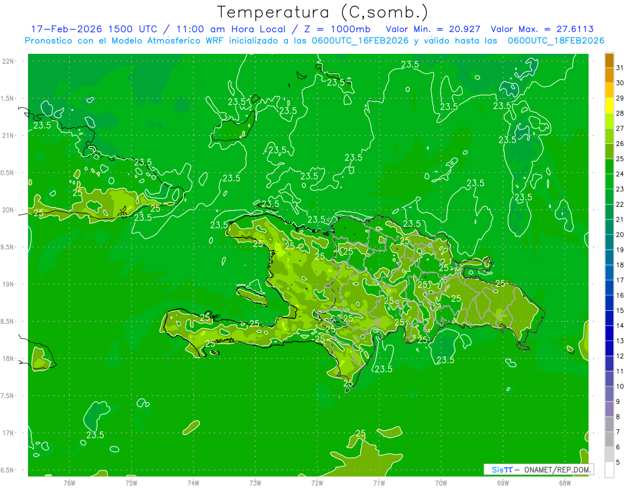Screen dimensions: 634x490
Task: Click the "25" value on the color scale
Action: coord(620,159)
